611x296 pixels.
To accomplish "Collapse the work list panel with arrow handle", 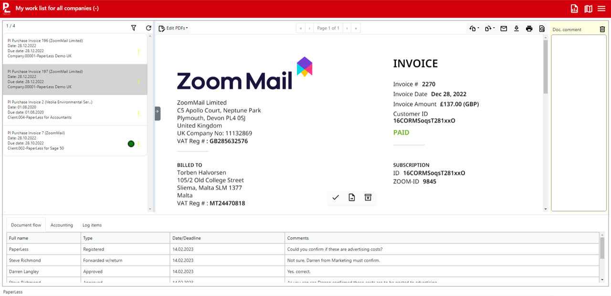I will (158, 113).
